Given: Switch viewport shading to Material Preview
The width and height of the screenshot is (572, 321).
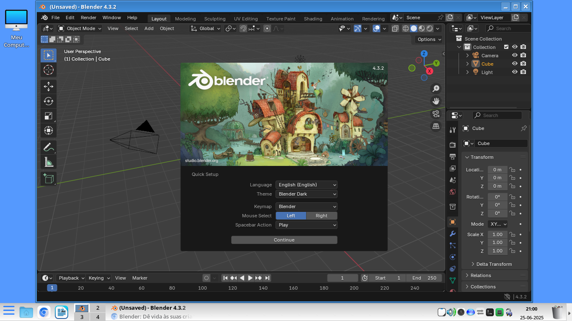Looking at the screenshot, I should click(422, 28).
